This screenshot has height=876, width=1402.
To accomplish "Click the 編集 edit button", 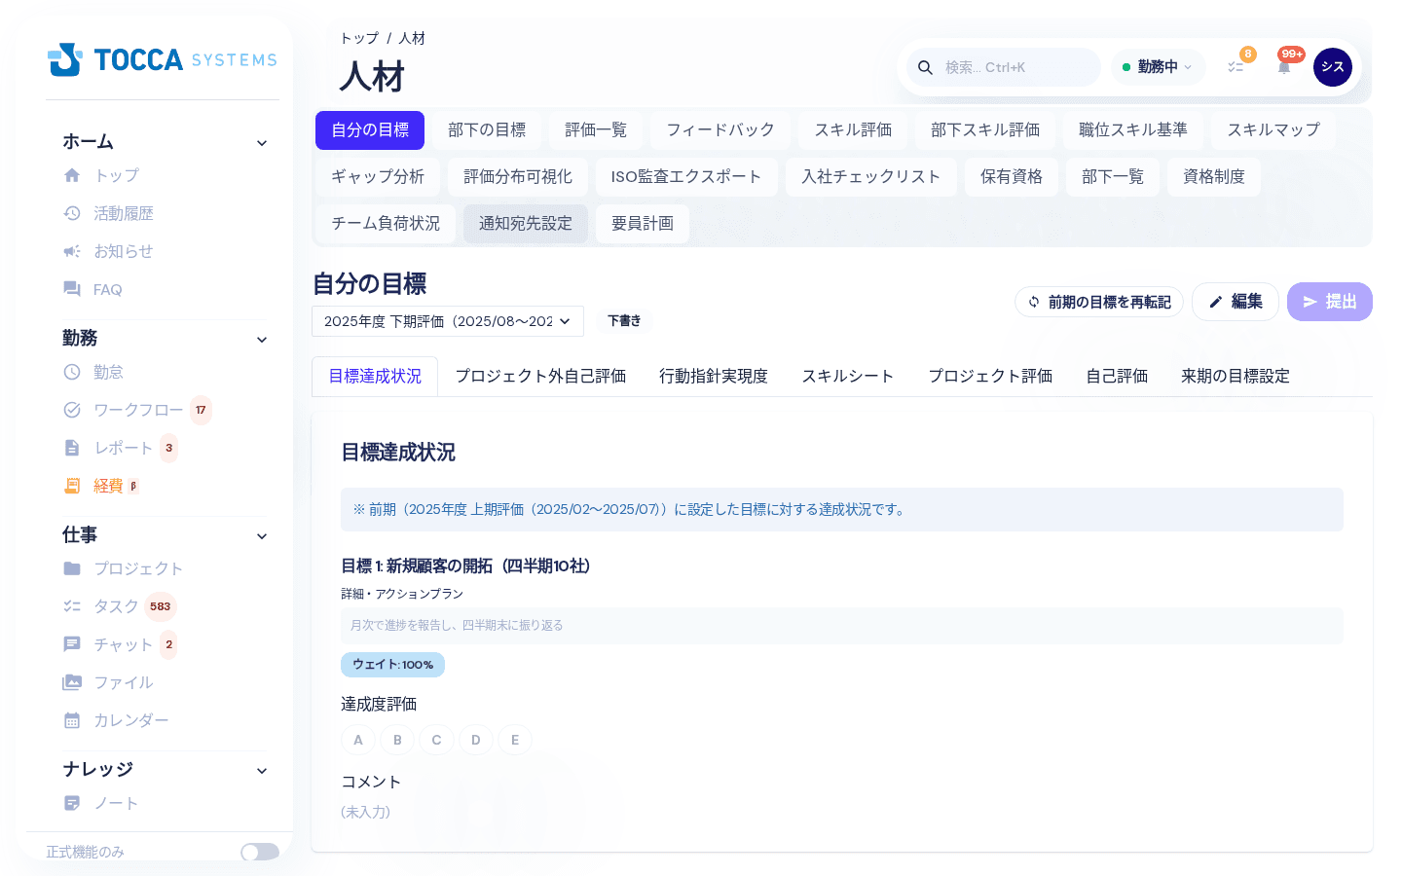I will (x=1236, y=302).
